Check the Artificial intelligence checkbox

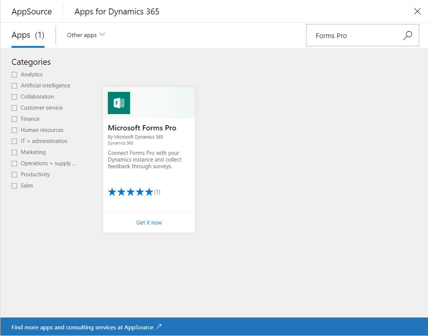(14, 86)
